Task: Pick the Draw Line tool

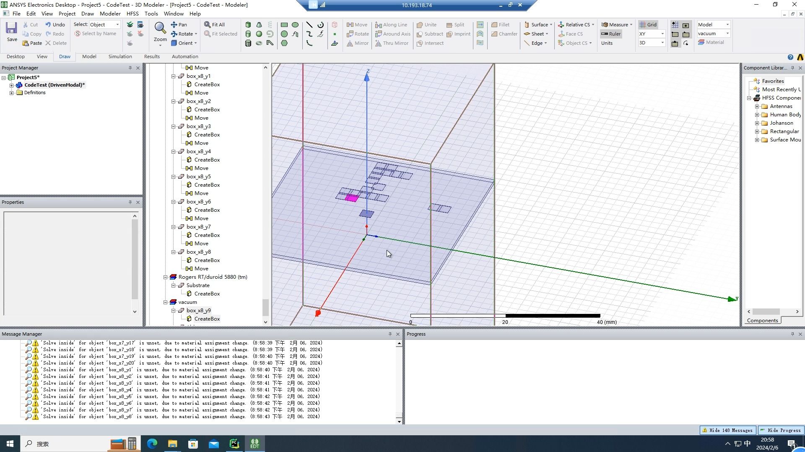Action: click(309, 25)
